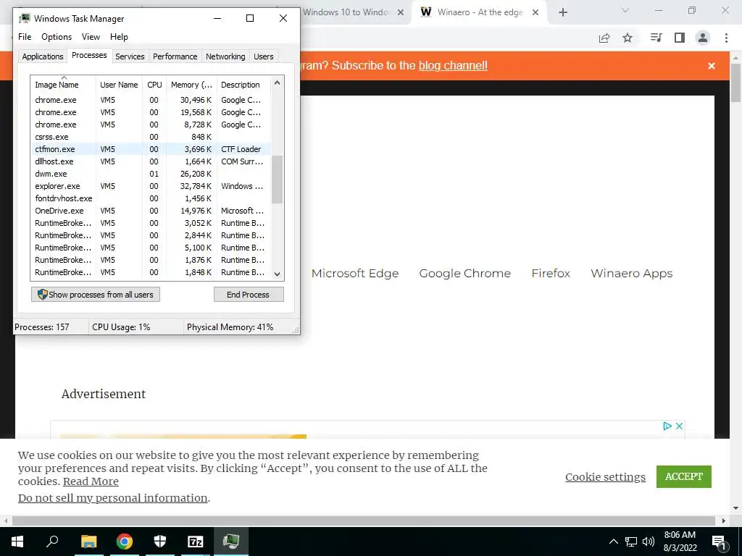
Task: Select the explorer.exe process row
Action: [151, 186]
